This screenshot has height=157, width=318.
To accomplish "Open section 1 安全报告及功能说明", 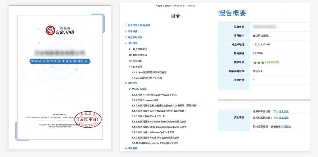I will (x=137, y=25).
